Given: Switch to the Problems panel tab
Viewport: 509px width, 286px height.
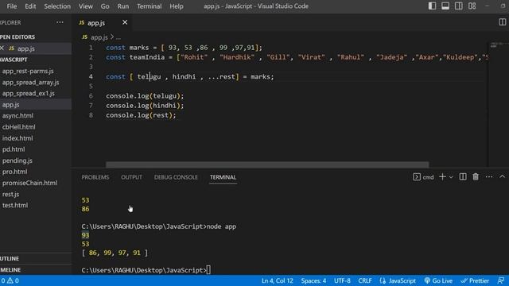Looking at the screenshot, I should point(95,177).
